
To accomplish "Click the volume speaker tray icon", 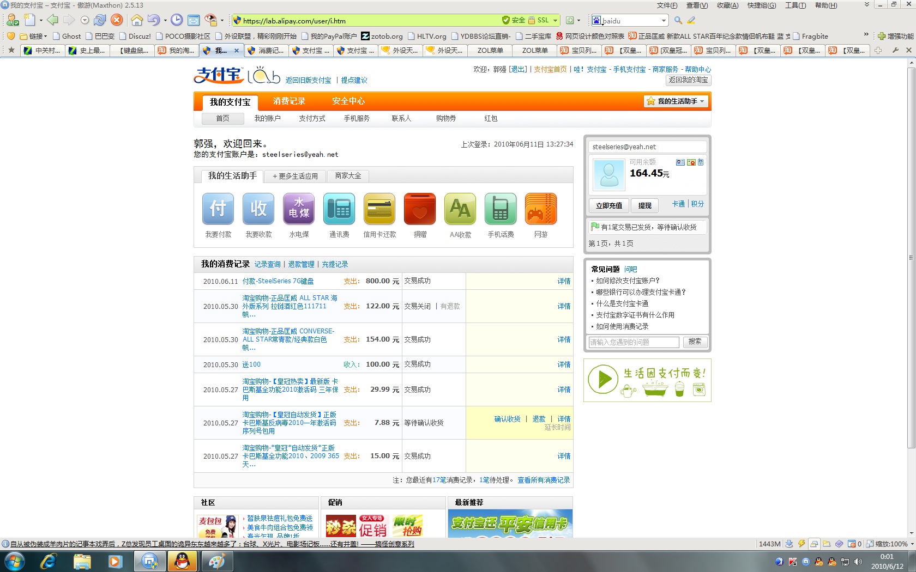I will (x=858, y=562).
